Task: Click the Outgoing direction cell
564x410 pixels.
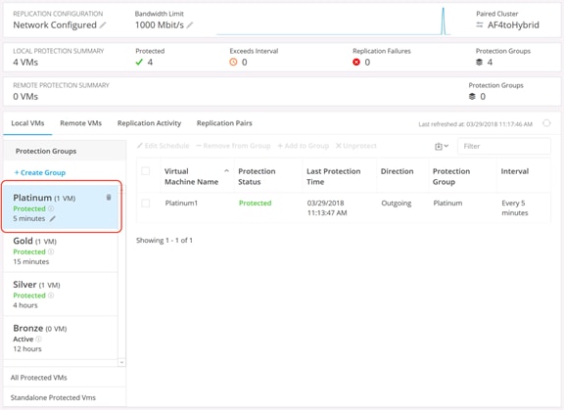Action: tap(396, 203)
